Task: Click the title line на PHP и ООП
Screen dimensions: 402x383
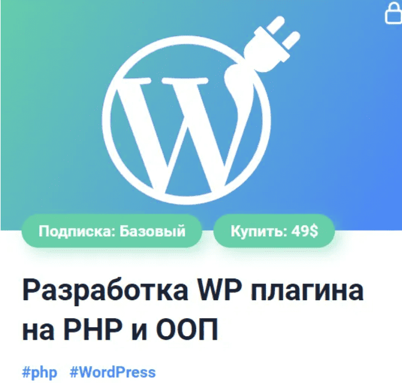Action: coord(120,329)
